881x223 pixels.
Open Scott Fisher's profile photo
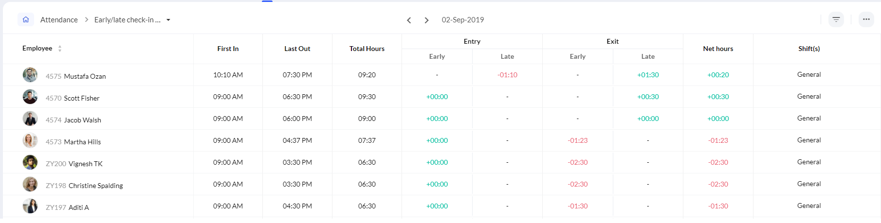30,97
